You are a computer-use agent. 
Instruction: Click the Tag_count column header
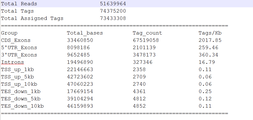147,33
